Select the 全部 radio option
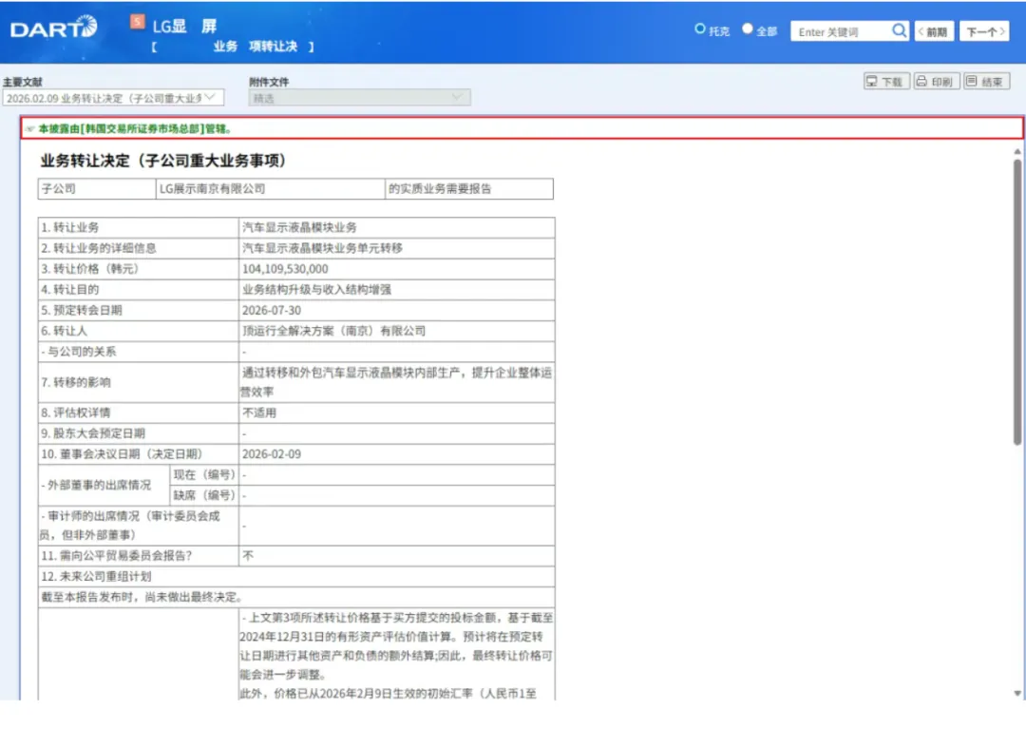Viewport: 1026px width, 748px height. coord(748,29)
